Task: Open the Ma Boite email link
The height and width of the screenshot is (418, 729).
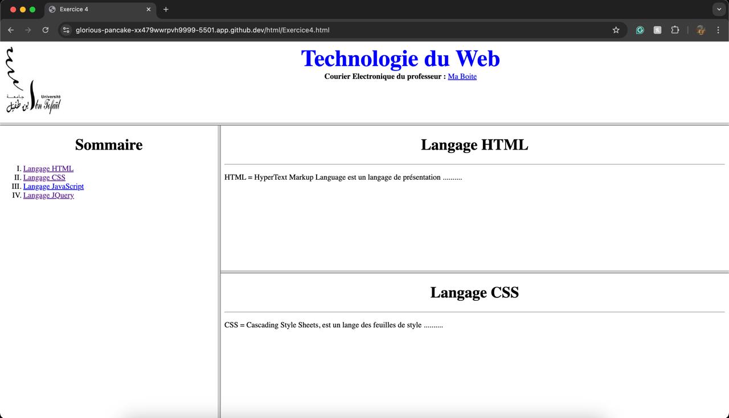Action: pos(462,77)
